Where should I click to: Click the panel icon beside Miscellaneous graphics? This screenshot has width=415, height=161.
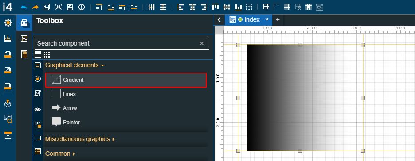[x=38, y=138]
